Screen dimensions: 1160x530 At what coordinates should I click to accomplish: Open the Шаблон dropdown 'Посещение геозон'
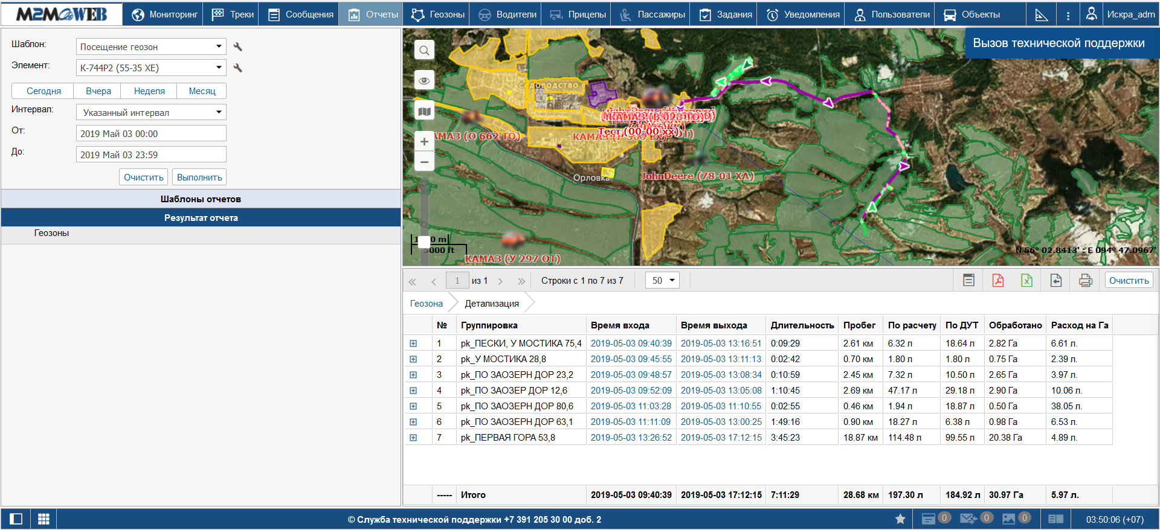tap(151, 46)
